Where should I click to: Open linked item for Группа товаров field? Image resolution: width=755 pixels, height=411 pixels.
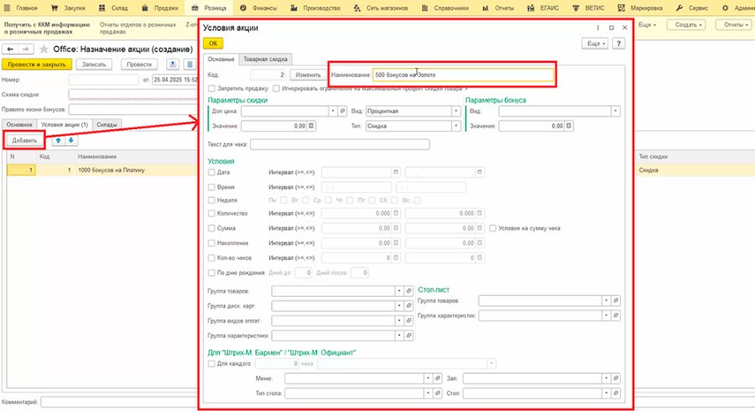tap(409, 291)
